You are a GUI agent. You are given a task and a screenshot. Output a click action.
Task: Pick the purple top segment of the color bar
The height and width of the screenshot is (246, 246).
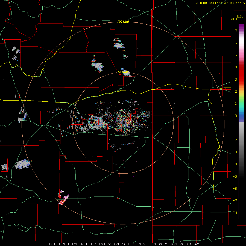(x=241, y=27)
